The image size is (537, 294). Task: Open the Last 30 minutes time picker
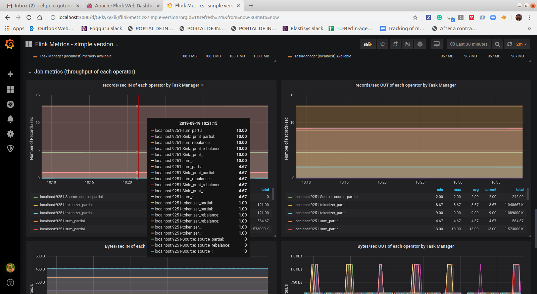469,44
